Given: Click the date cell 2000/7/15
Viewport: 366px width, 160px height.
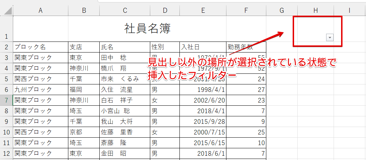Looking at the screenshot, I should 203,132.
